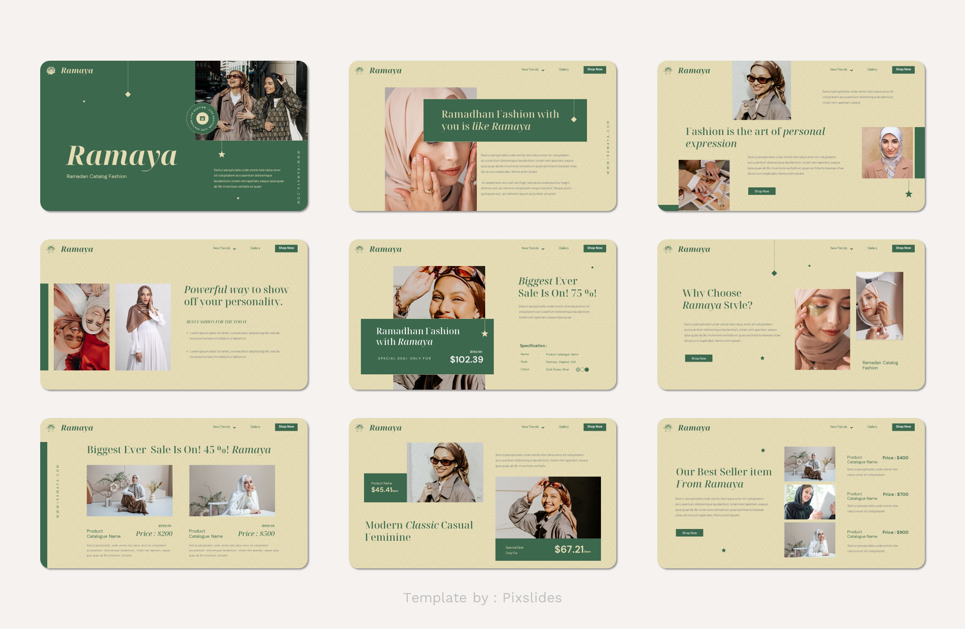Screen dimensions: 965x629
Task: Select the light green colour dot in Specification
Action: tap(578, 370)
